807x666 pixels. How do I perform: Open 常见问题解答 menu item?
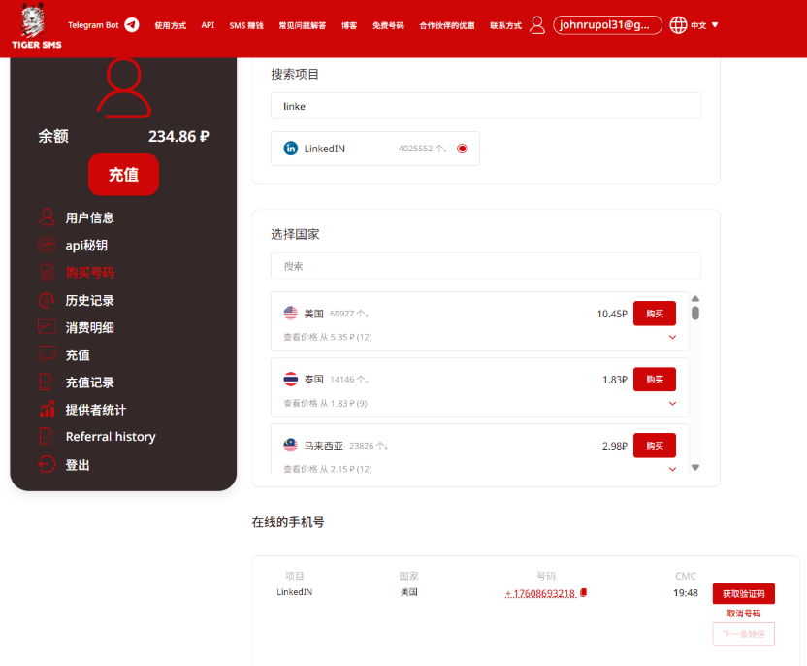coord(302,25)
